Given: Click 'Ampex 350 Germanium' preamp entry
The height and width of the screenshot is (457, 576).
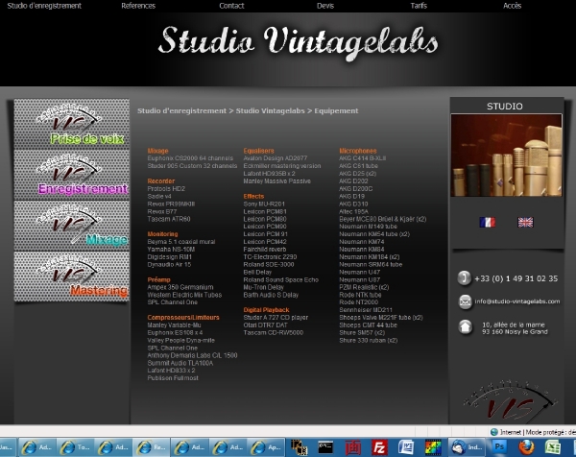Looking at the screenshot, I should pyautogui.click(x=180, y=287).
